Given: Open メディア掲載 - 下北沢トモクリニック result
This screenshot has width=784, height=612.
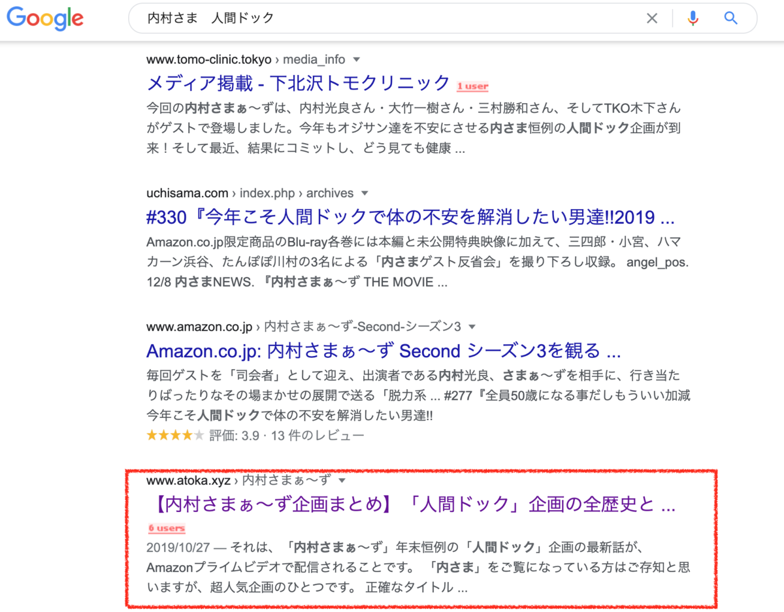Looking at the screenshot, I should 299,83.
